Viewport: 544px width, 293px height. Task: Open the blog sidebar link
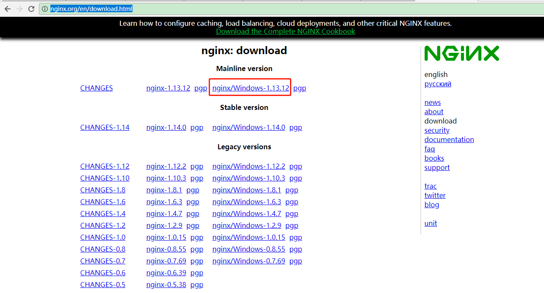click(432, 205)
